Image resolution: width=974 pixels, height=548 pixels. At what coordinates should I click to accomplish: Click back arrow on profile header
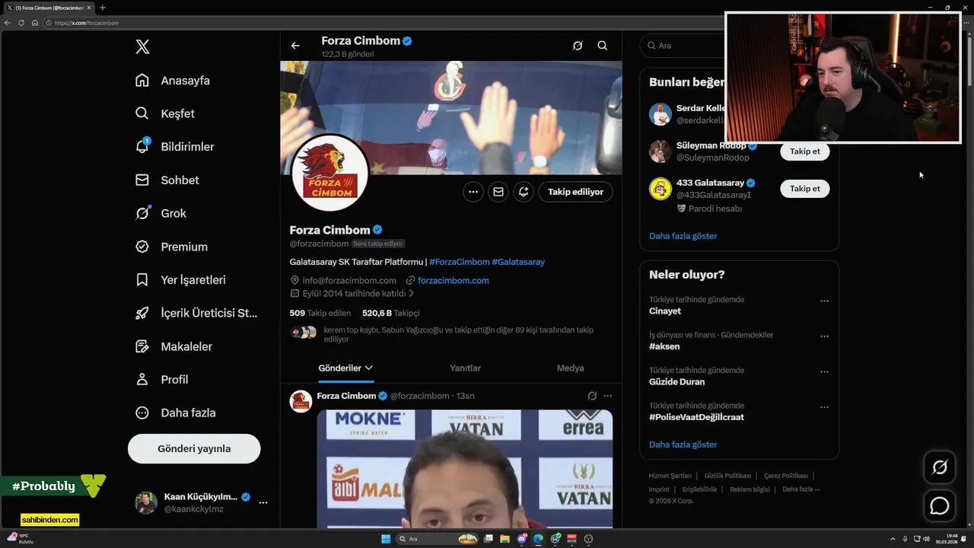tap(295, 46)
